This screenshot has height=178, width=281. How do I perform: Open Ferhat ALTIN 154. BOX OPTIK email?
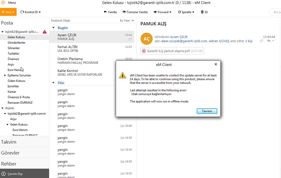click(x=92, y=49)
